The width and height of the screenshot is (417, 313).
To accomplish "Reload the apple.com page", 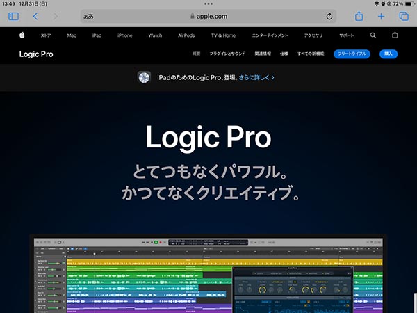I will pyautogui.click(x=329, y=17).
